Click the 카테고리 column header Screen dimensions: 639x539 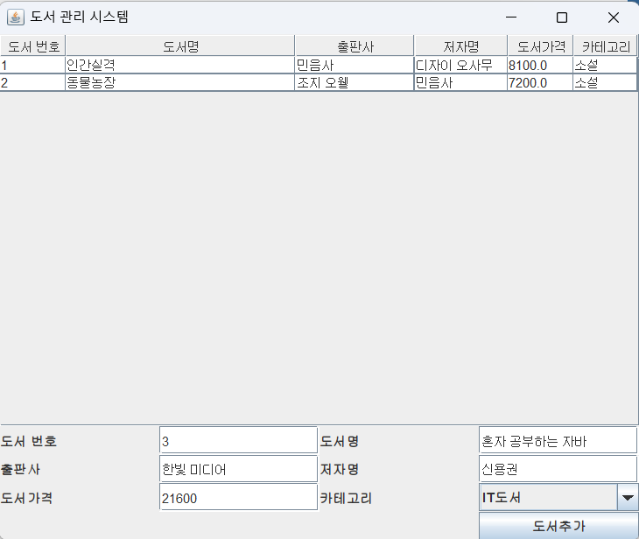[606, 46]
